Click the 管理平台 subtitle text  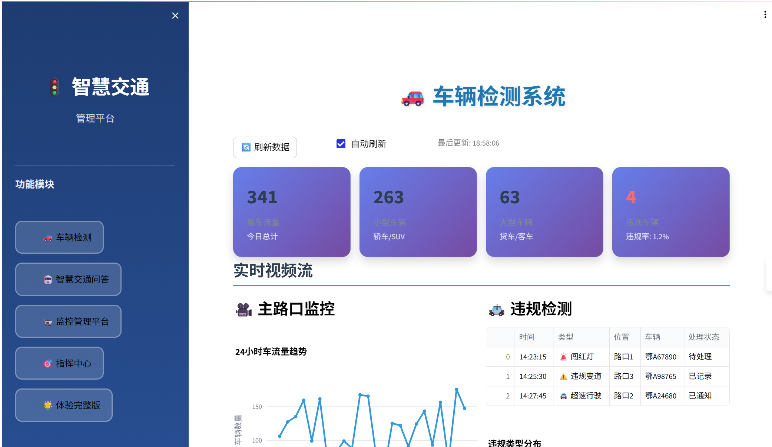pyautogui.click(x=95, y=118)
